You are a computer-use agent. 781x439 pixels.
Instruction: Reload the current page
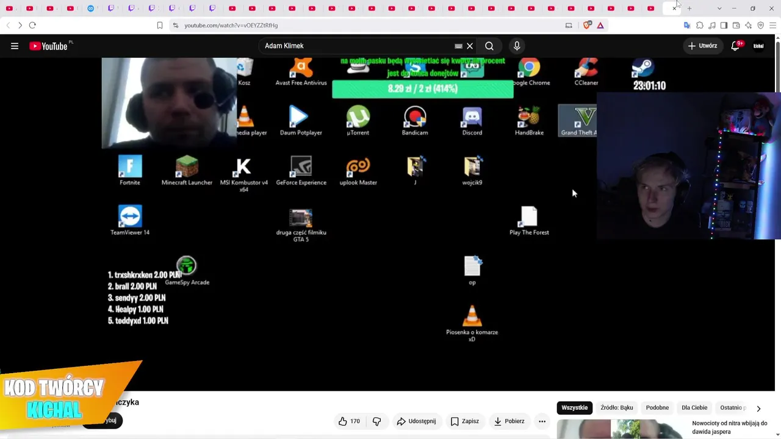tap(32, 25)
